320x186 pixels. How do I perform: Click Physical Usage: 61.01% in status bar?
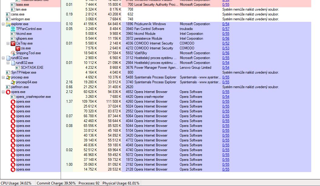(x=121, y=183)
